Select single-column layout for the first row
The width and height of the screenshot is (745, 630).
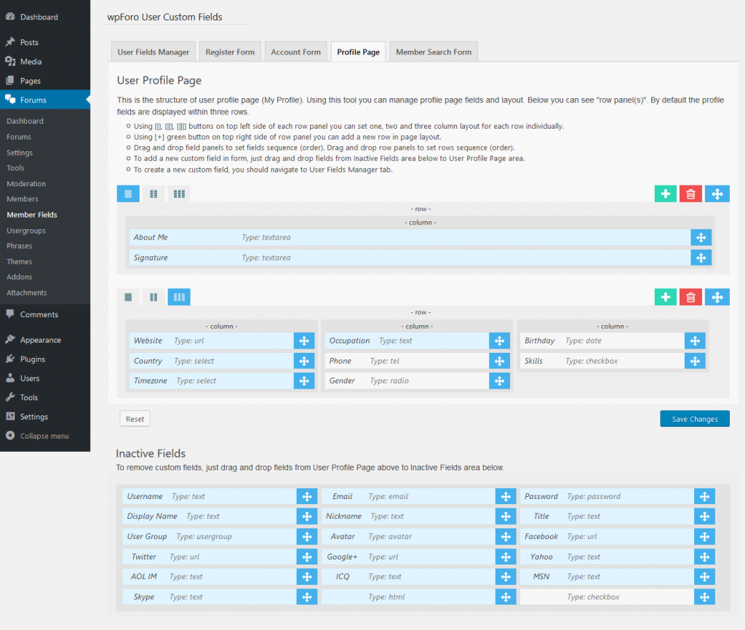pos(128,194)
